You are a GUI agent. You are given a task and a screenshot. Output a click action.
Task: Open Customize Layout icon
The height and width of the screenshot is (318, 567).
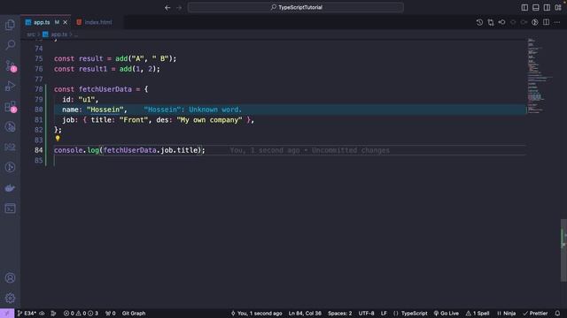tap(558, 7)
